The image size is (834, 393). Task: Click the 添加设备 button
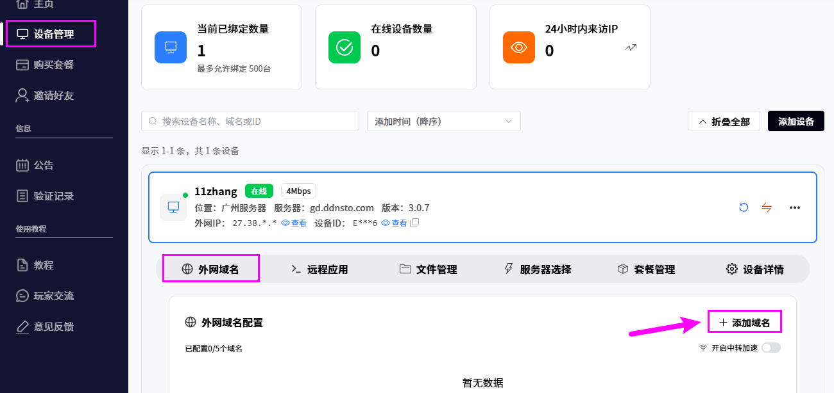796,122
